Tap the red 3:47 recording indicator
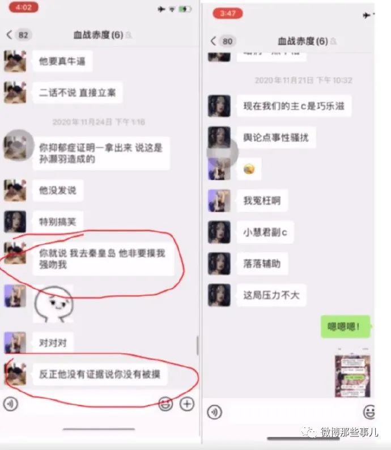 coord(228,13)
